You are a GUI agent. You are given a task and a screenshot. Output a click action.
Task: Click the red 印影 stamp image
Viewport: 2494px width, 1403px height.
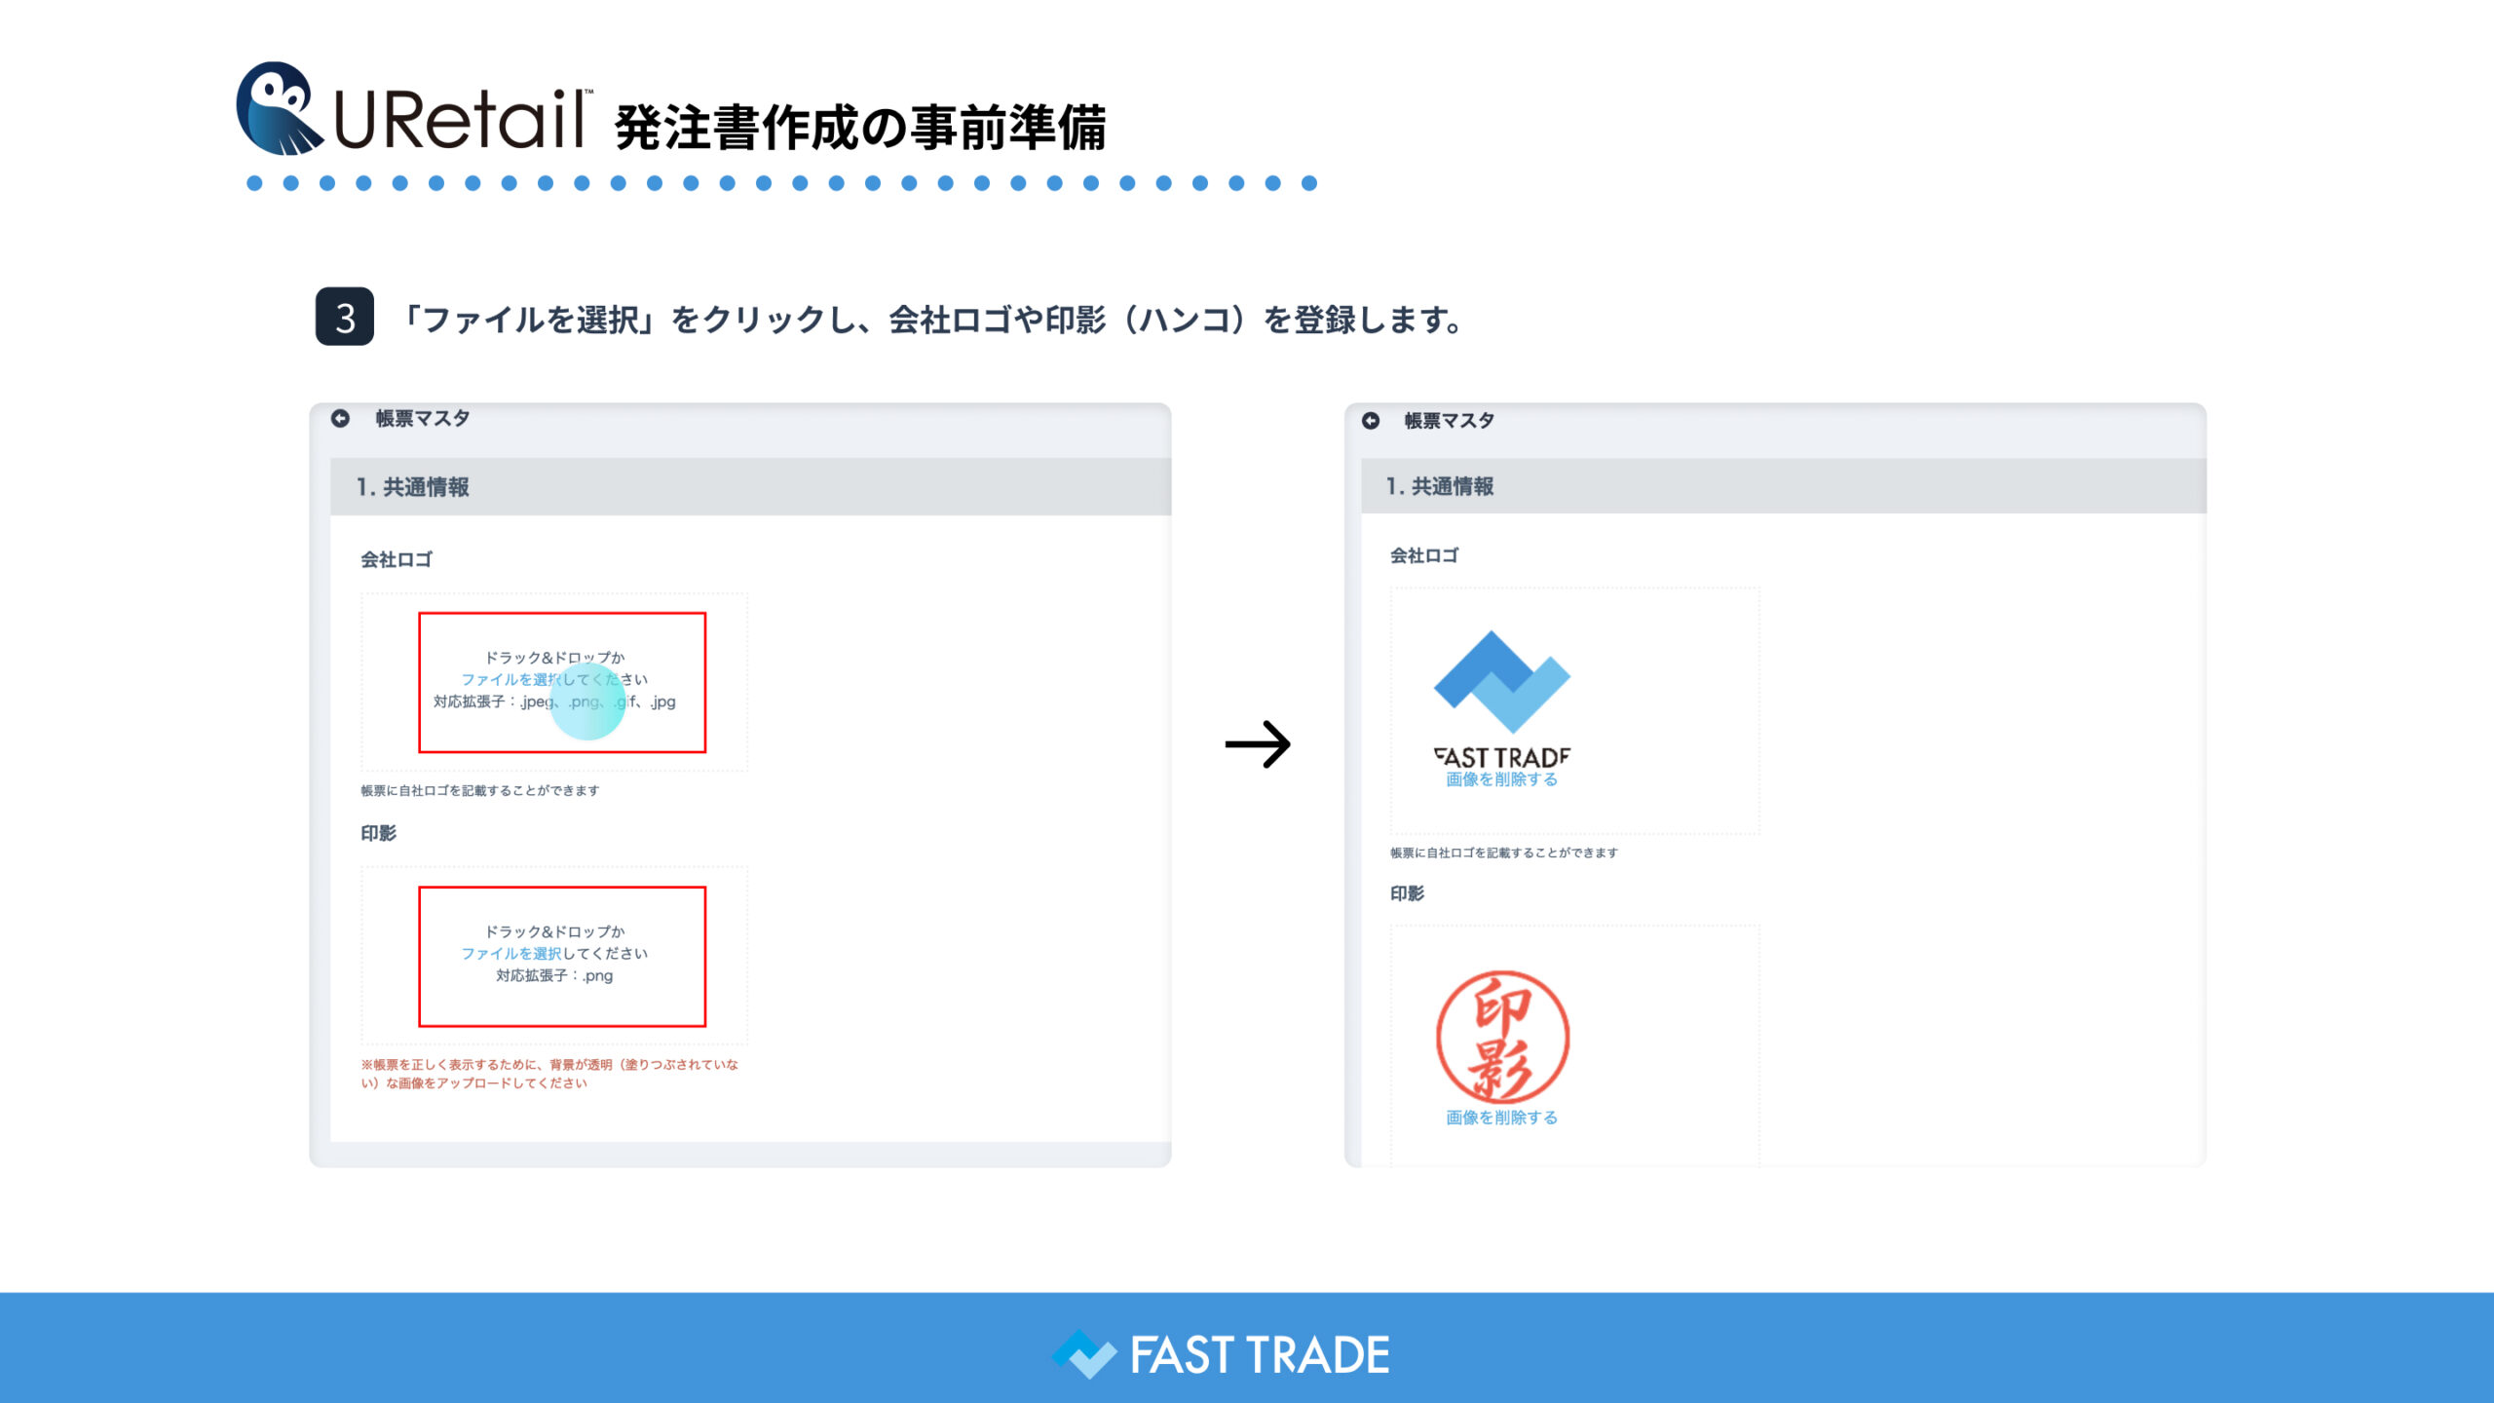(x=1501, y=1036)
